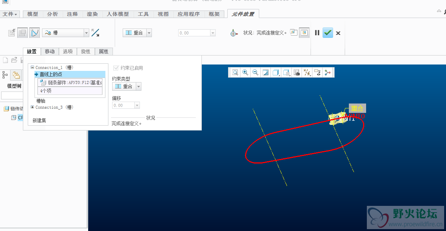Switch to the 视图 ribbon tab

163,14
